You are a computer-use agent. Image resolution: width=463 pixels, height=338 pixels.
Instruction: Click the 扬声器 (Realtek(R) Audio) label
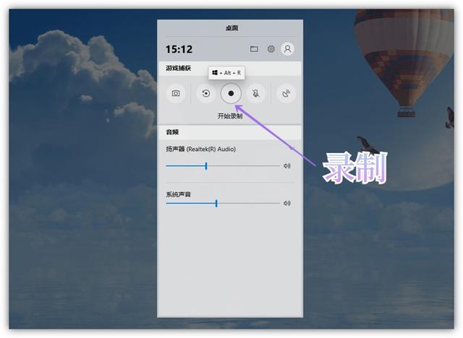point(201,149)
